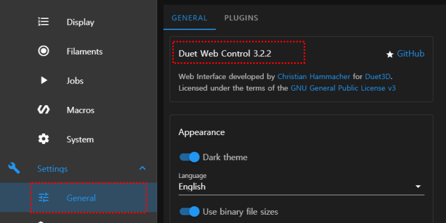Open the GitHub link
This screenshot has width=446, height=223.
point(410,54)
